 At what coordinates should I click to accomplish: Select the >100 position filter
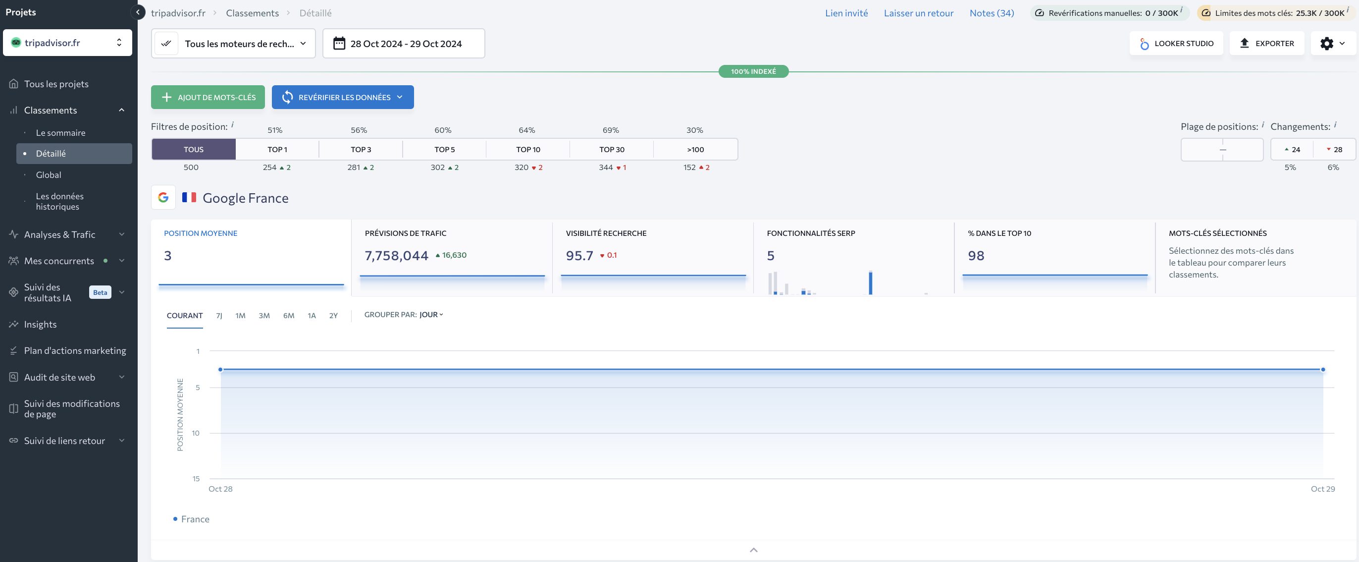click(x=695, y=149)
